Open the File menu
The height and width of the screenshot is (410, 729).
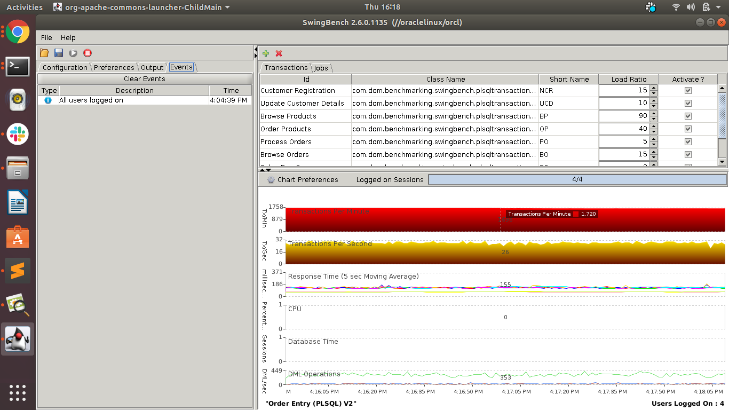point(46,37)
